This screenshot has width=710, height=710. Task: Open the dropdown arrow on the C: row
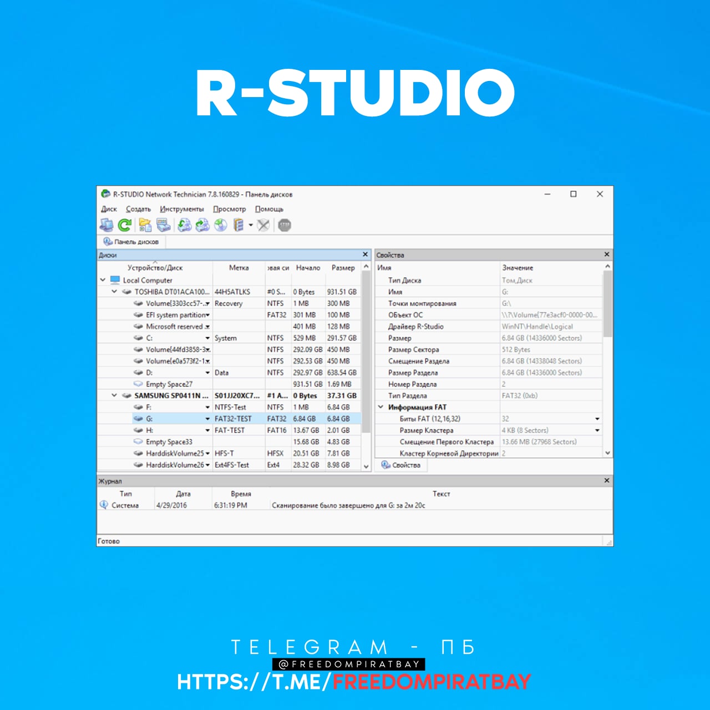pyautogui.click(x=207, y=338)
